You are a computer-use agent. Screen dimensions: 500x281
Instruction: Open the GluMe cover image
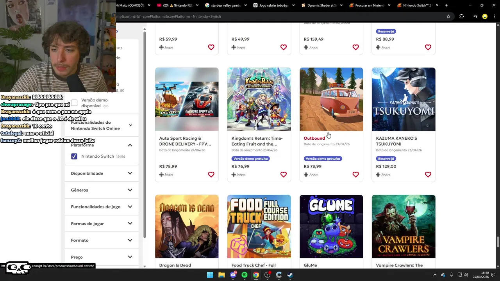tap(331, 226)
